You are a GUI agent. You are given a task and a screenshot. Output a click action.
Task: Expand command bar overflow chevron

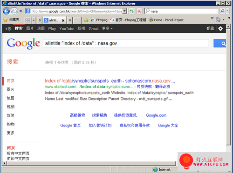click(x=229, y=18)
